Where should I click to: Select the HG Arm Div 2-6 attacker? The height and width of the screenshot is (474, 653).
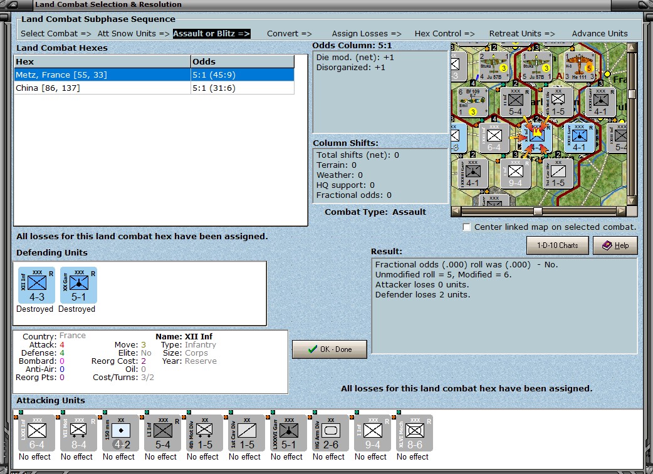pos(331,433)
